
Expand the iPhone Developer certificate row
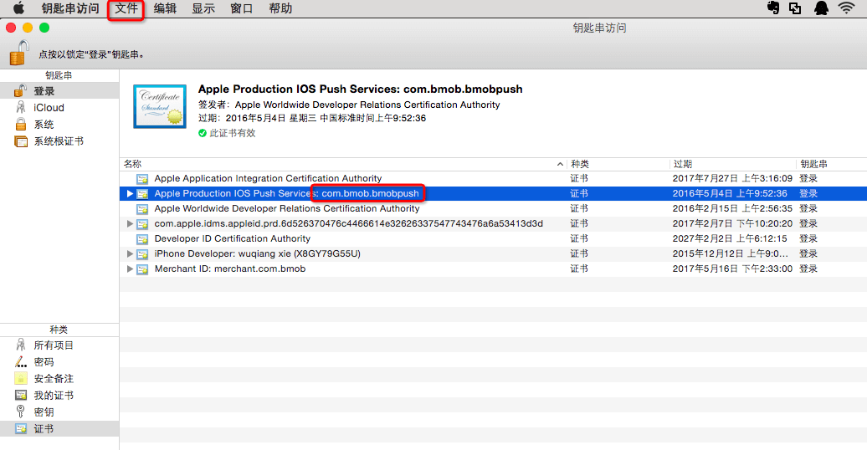point(130,253)
